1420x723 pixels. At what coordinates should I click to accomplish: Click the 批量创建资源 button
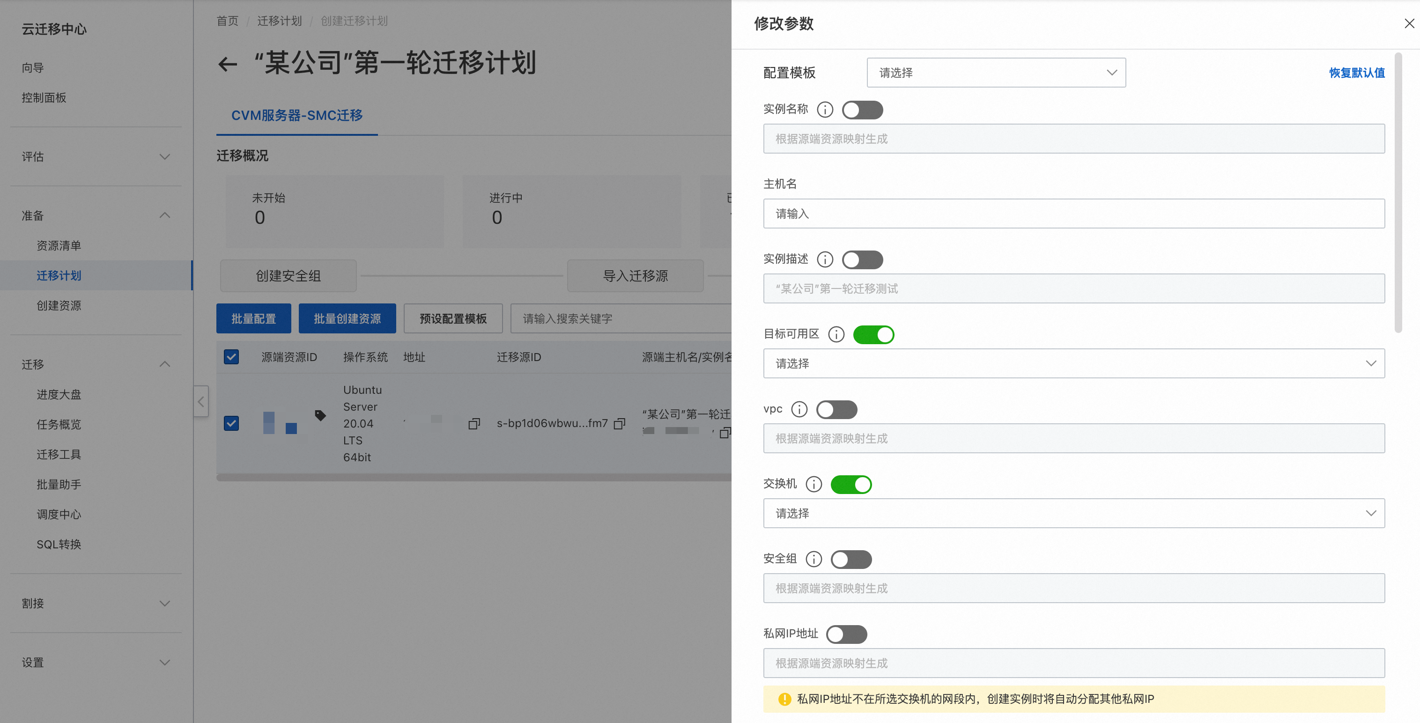pos(348,318)
